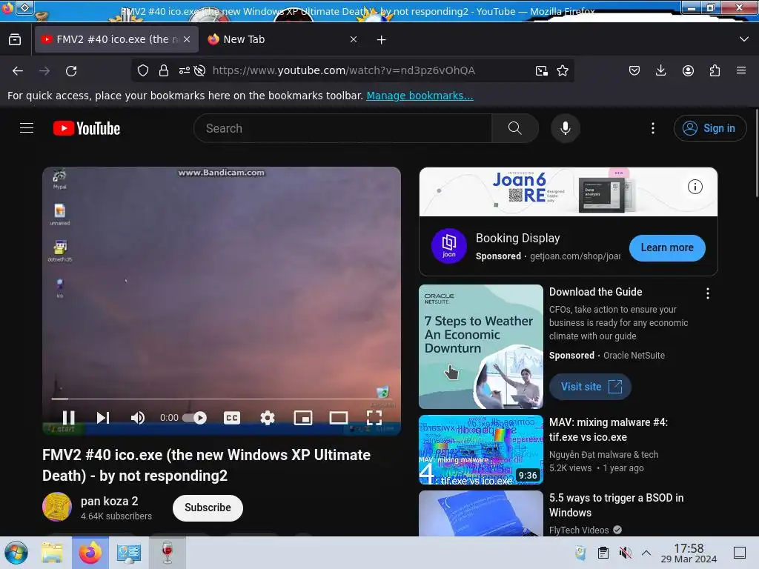Open file manager from taskbar
Viewport: 759px width, 569px height.
coord(52,553)
